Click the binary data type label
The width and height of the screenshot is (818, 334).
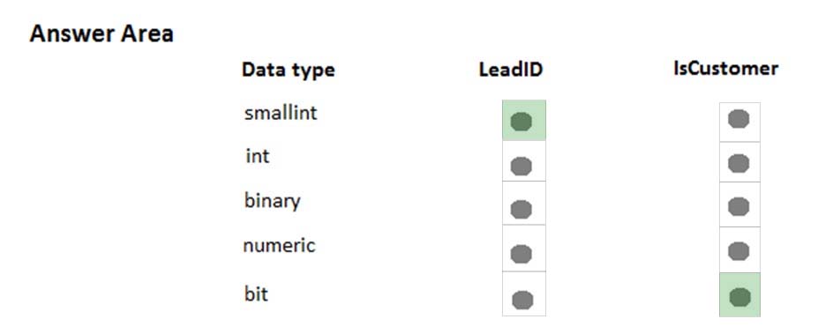[x=273, y=201]
